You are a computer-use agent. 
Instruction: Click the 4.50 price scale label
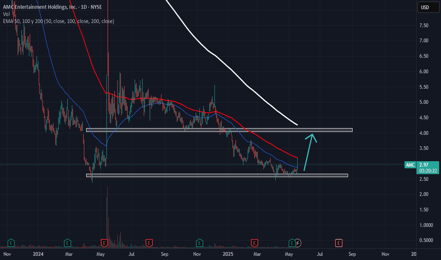(x=424, y=118)
